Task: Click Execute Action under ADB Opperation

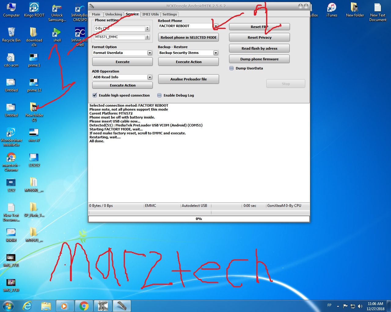Action: 122,85
